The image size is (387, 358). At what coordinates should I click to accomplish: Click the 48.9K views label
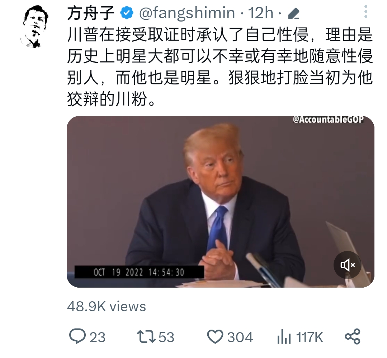(x=107, y=307)
